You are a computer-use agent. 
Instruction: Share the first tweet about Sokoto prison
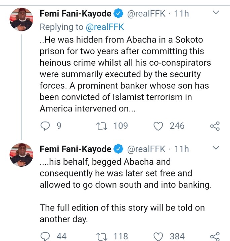pos(215,126)
